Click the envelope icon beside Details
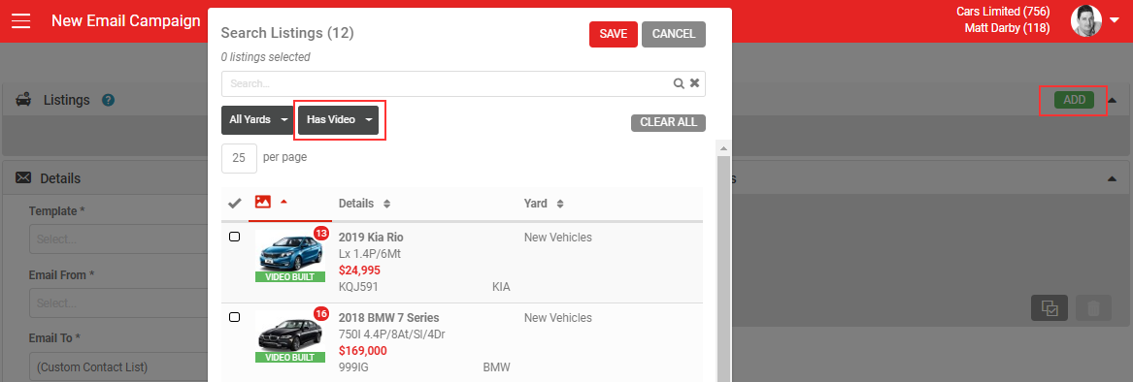 pos(23,177)
